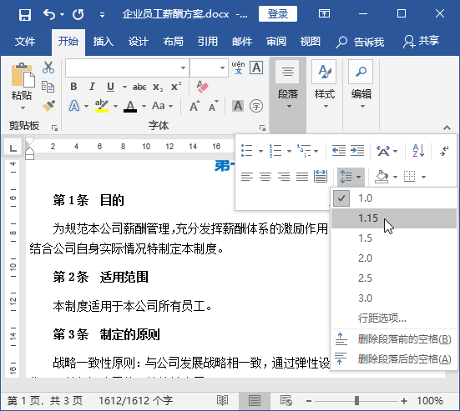Switch to the 插入 ribbon tab
460x411 pixels.
(x=104, y=42)
